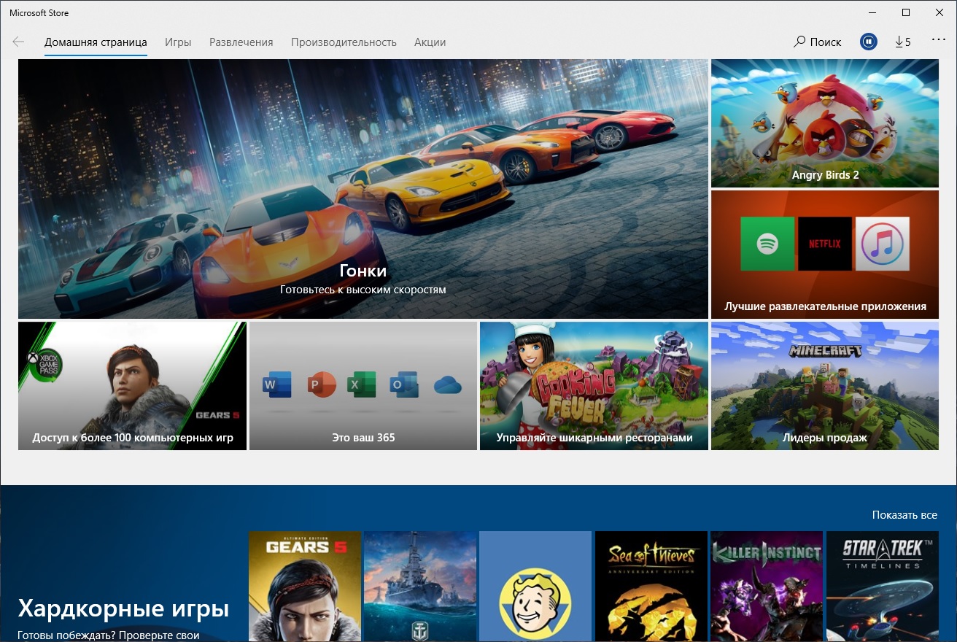Click the OneDrive cloud icon
This screenshot has height=642, width=957.
[448, 384]
